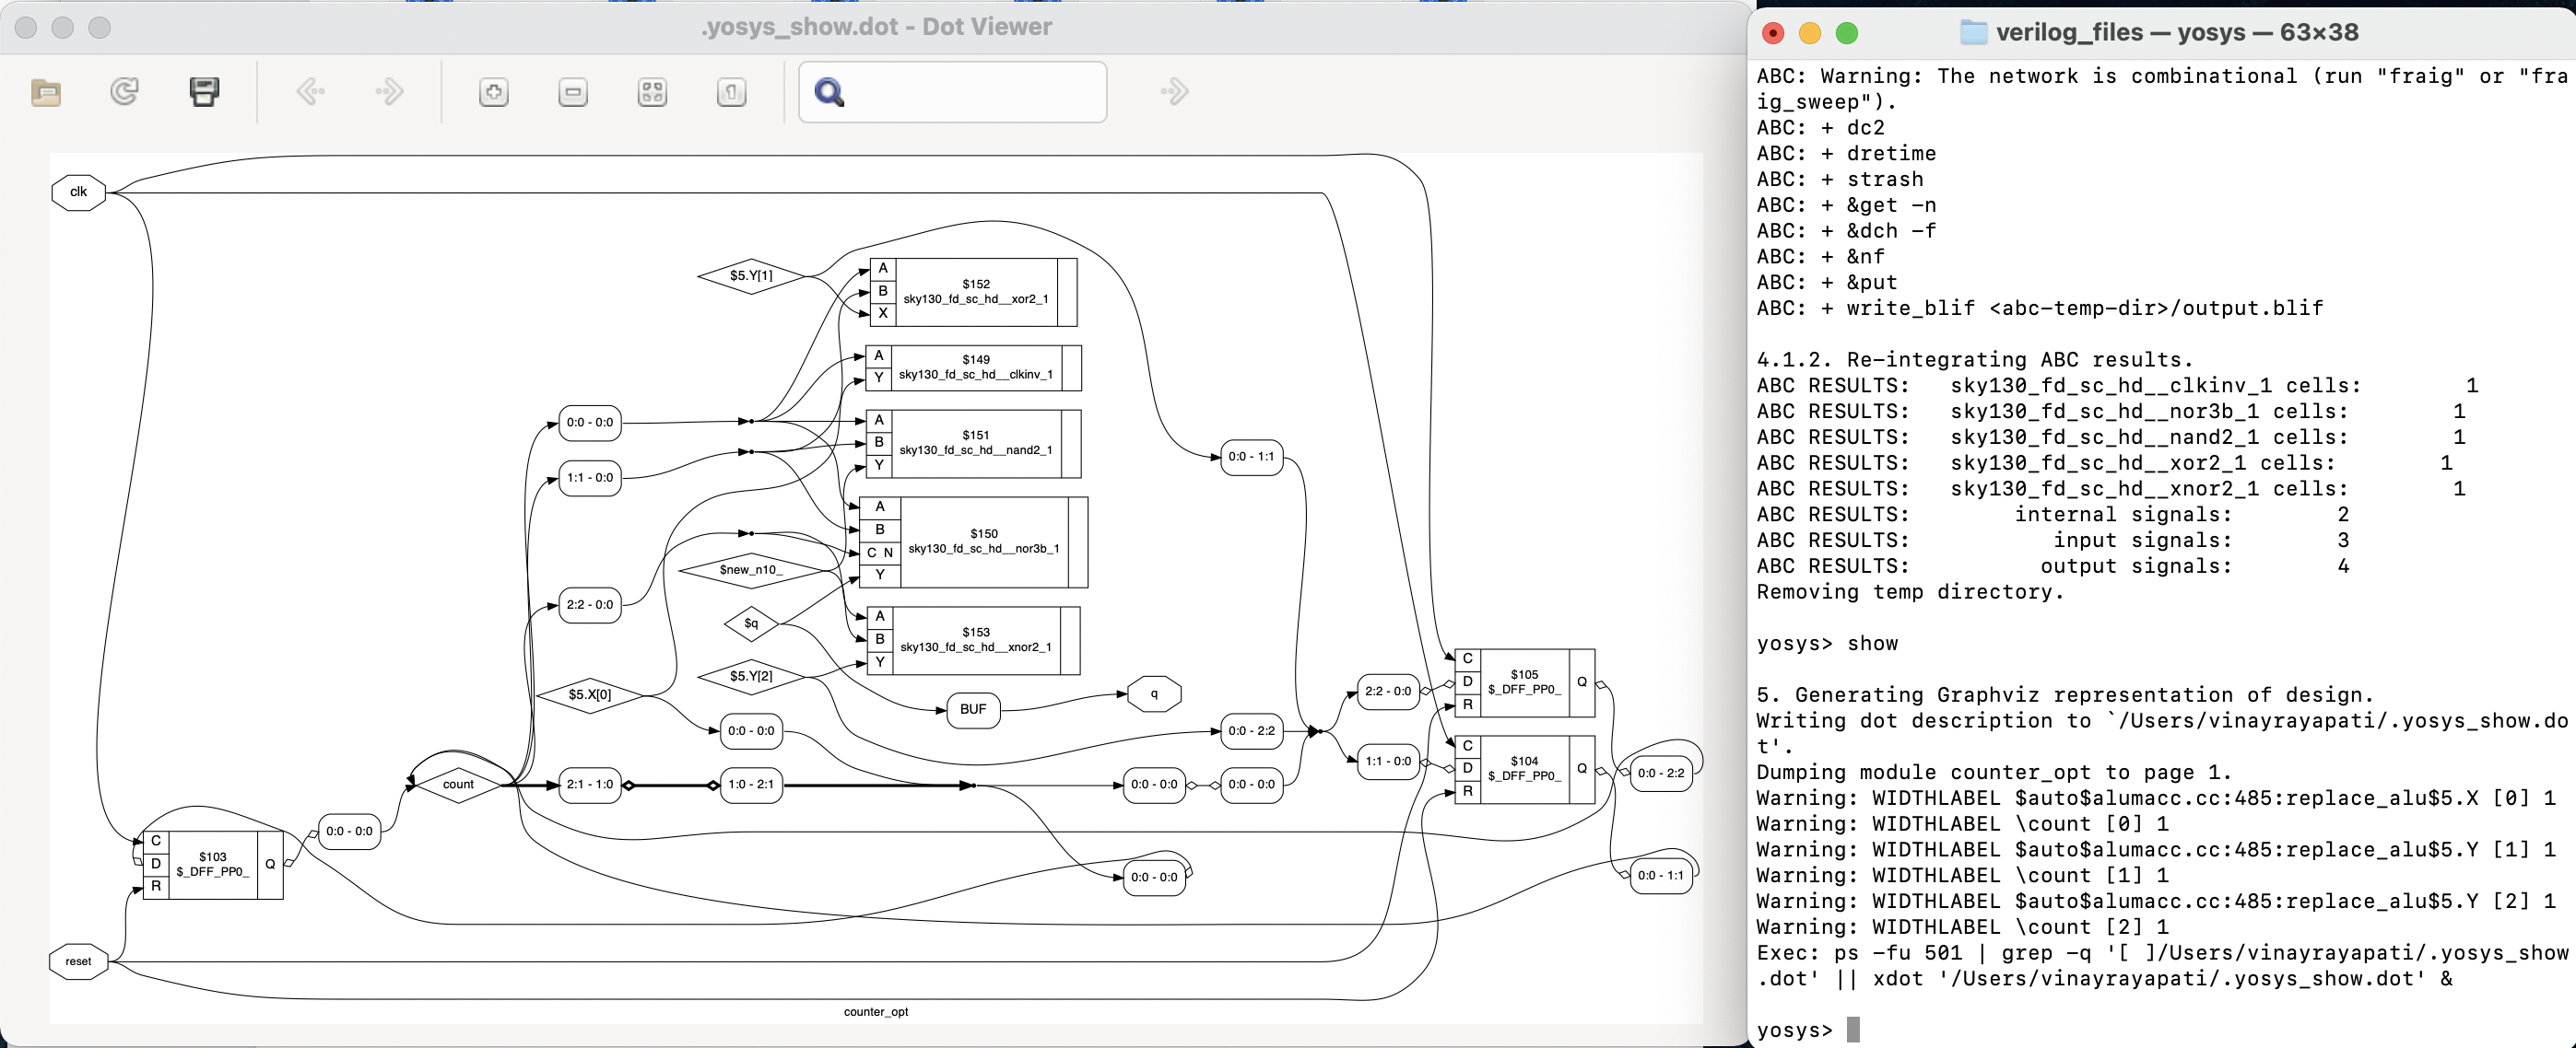
Task: Jump to next search match arrow
Action: tap(1174, 91)
